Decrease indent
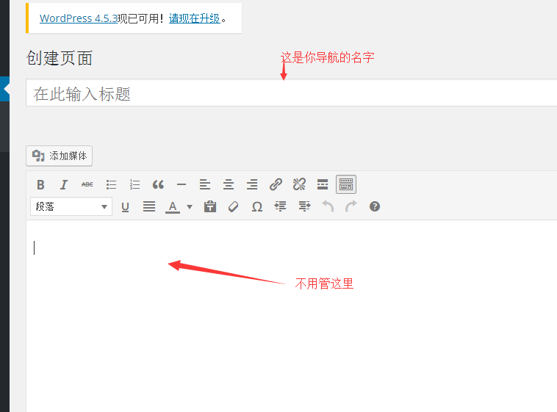The width and height of the screenshot is (557, 412). 280,206
